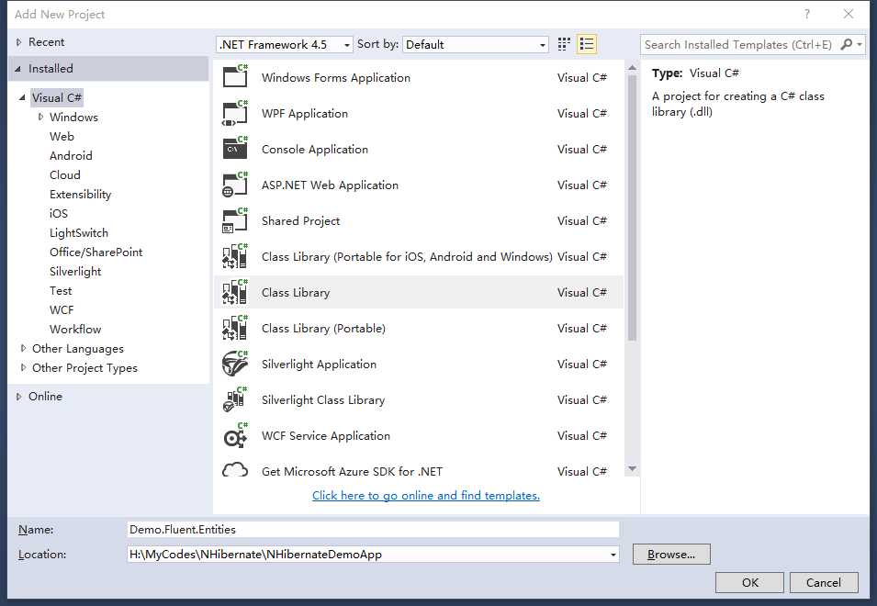Select Android category
877x606 pixels.
pyautogui.click(x=71, y=155)
